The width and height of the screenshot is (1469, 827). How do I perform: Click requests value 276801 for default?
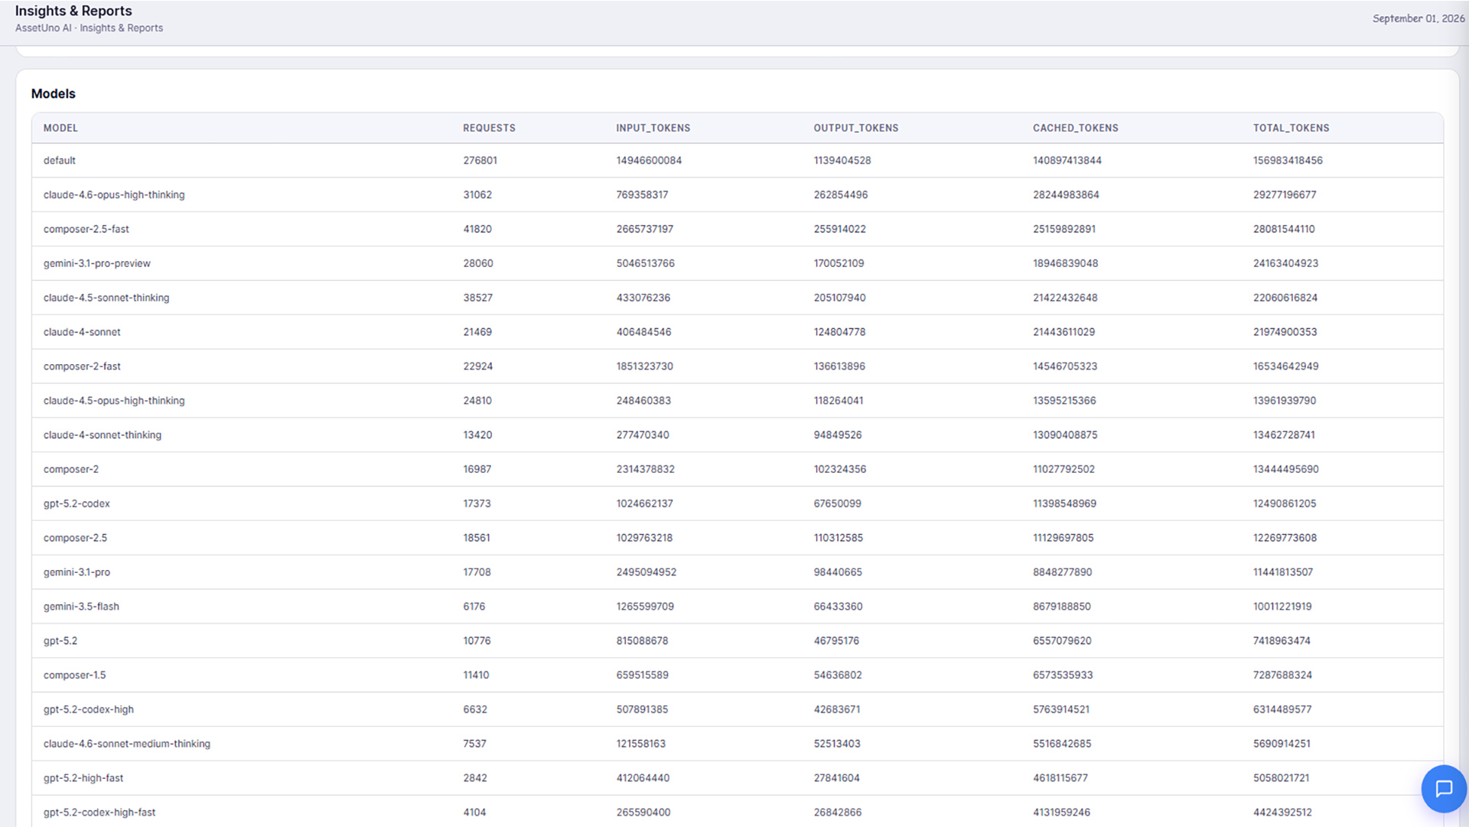(x=480, y=161)
